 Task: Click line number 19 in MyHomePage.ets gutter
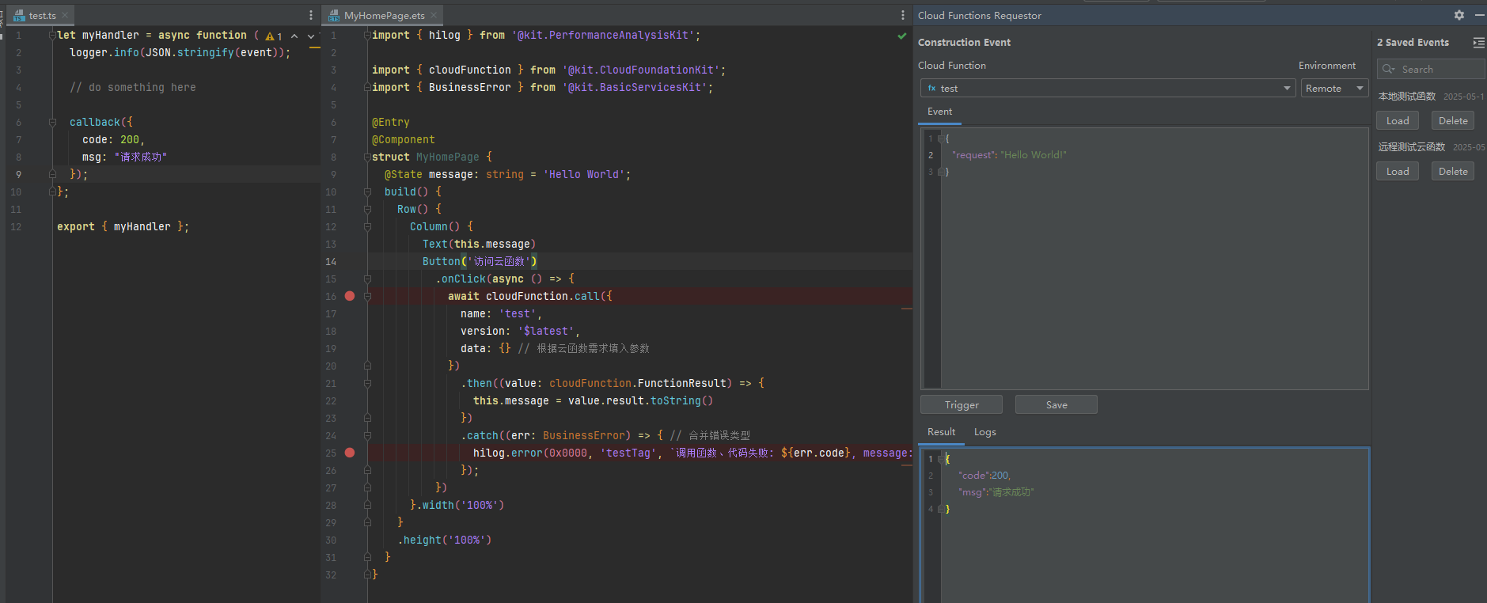[x=331, y=348]
